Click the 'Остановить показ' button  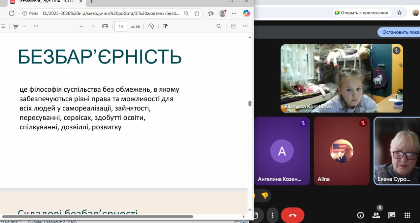(x=400, y=32)
